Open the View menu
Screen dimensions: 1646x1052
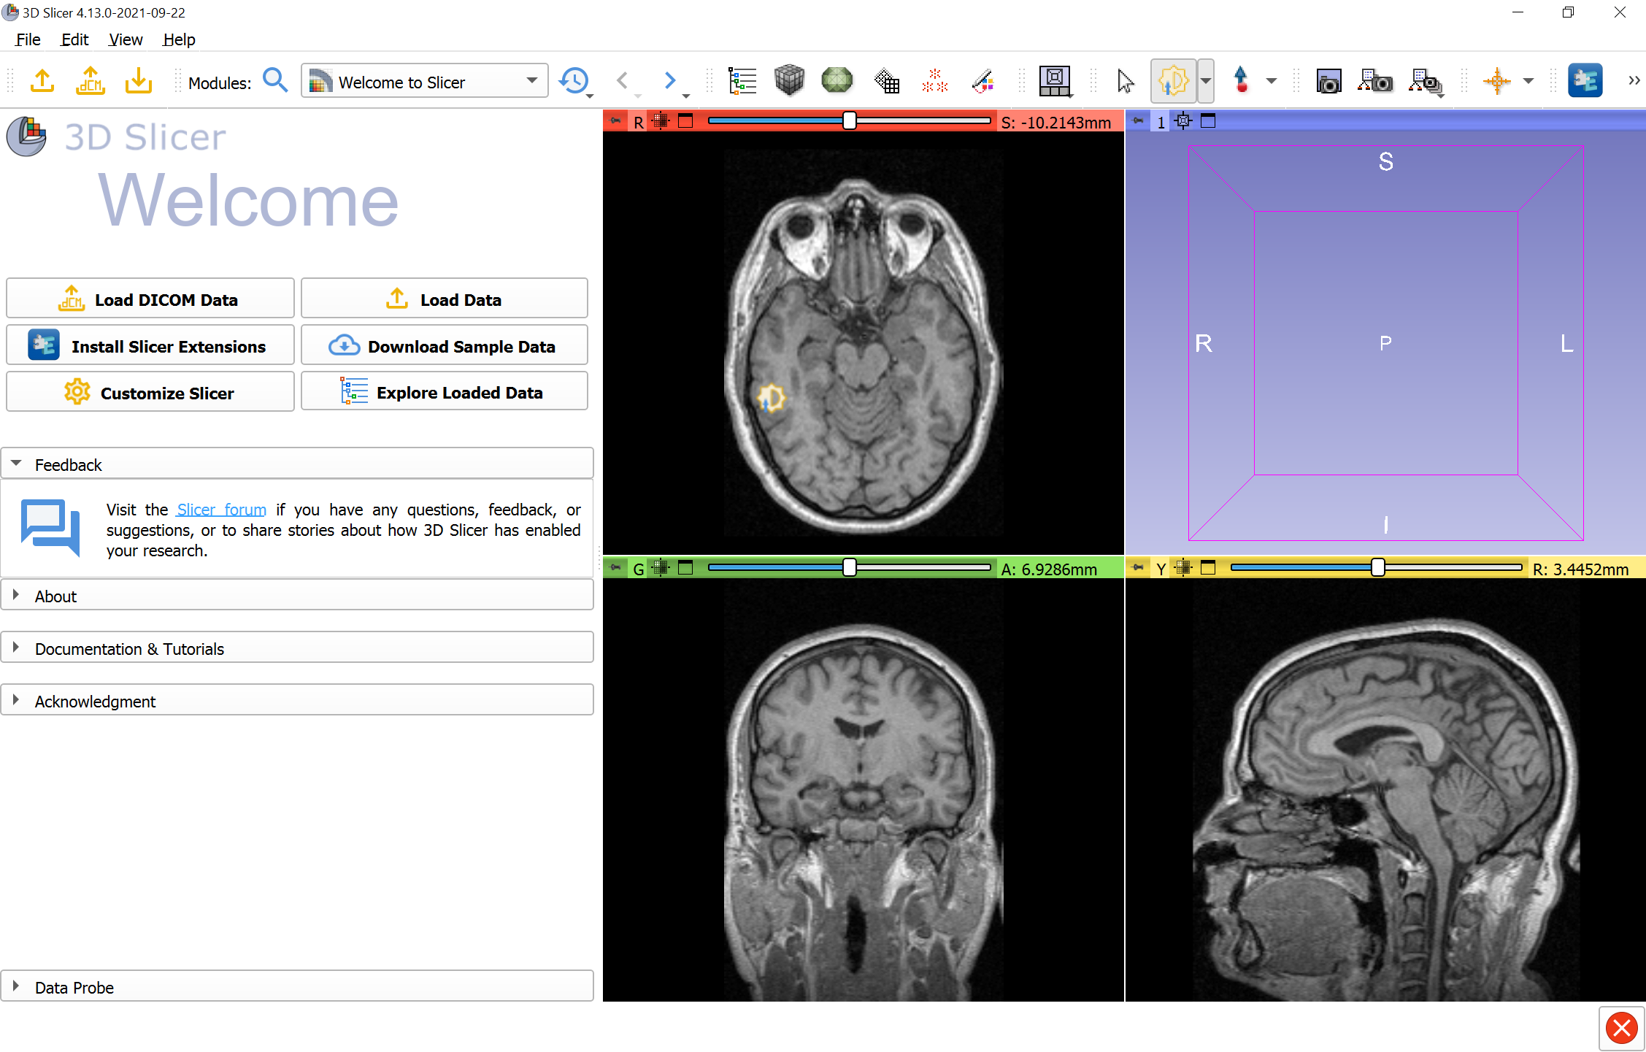(x=126, y=39)
